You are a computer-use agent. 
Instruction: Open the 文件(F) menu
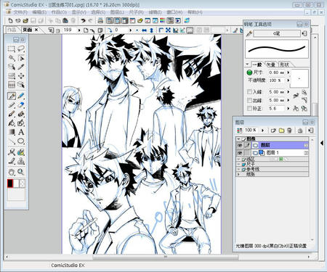click(20, 12)
